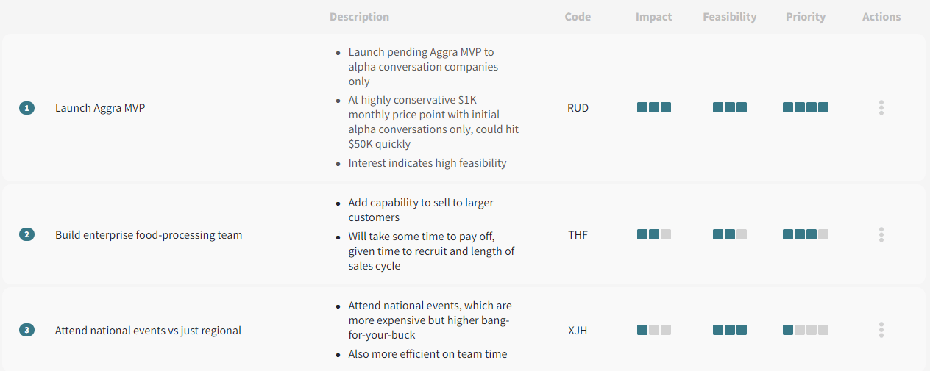Open Build enterprise food-processing team title

pos(149,235)
